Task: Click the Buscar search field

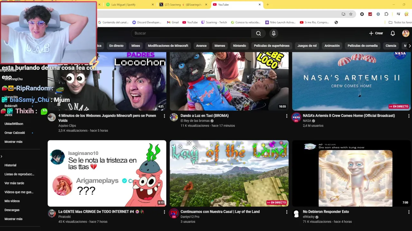Action: point(191,33)
